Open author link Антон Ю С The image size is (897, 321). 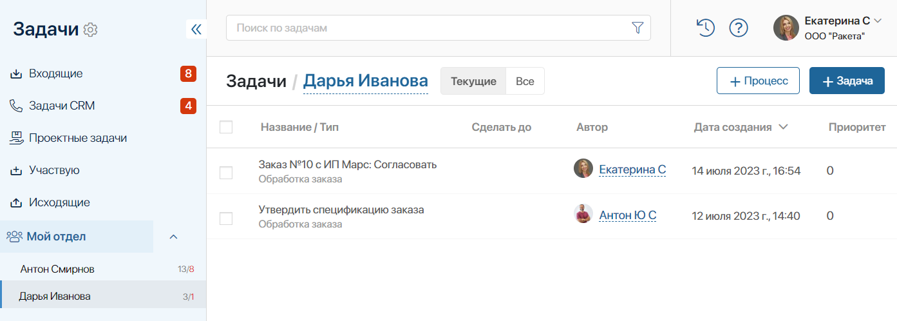(628, 215)
